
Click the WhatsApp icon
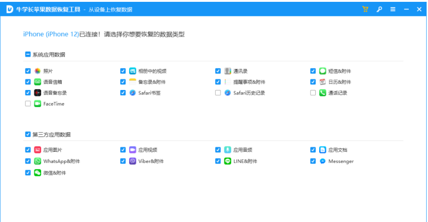[x=37, y=161]
